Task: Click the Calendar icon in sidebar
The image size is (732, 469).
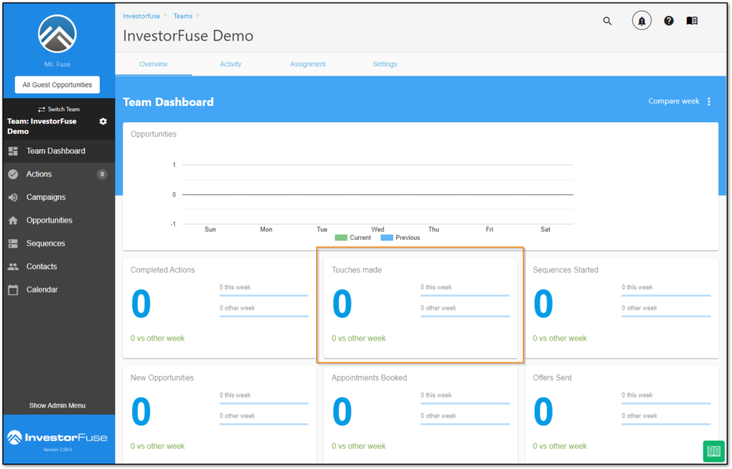Action: [x=13, y=290]
